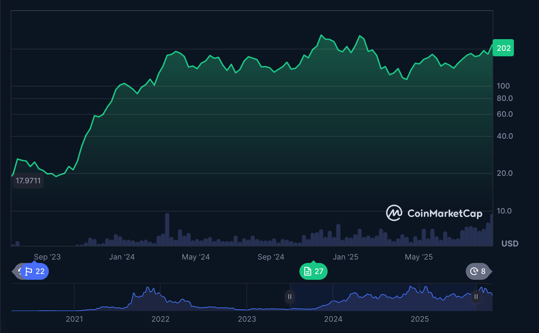
Task: Select the 2021 year in the navigator
Action: coord(74,319)
